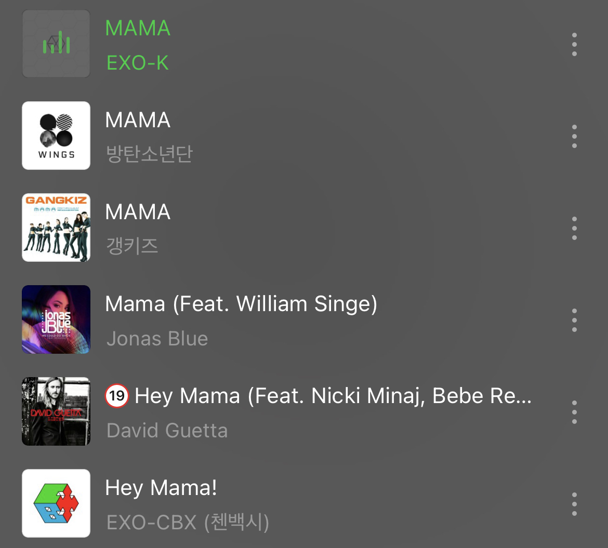Tap the now-playing equalizer icon on EXO-K
Image resolution: width=608 pixels, height=548 pixels.
click(56, 44)
